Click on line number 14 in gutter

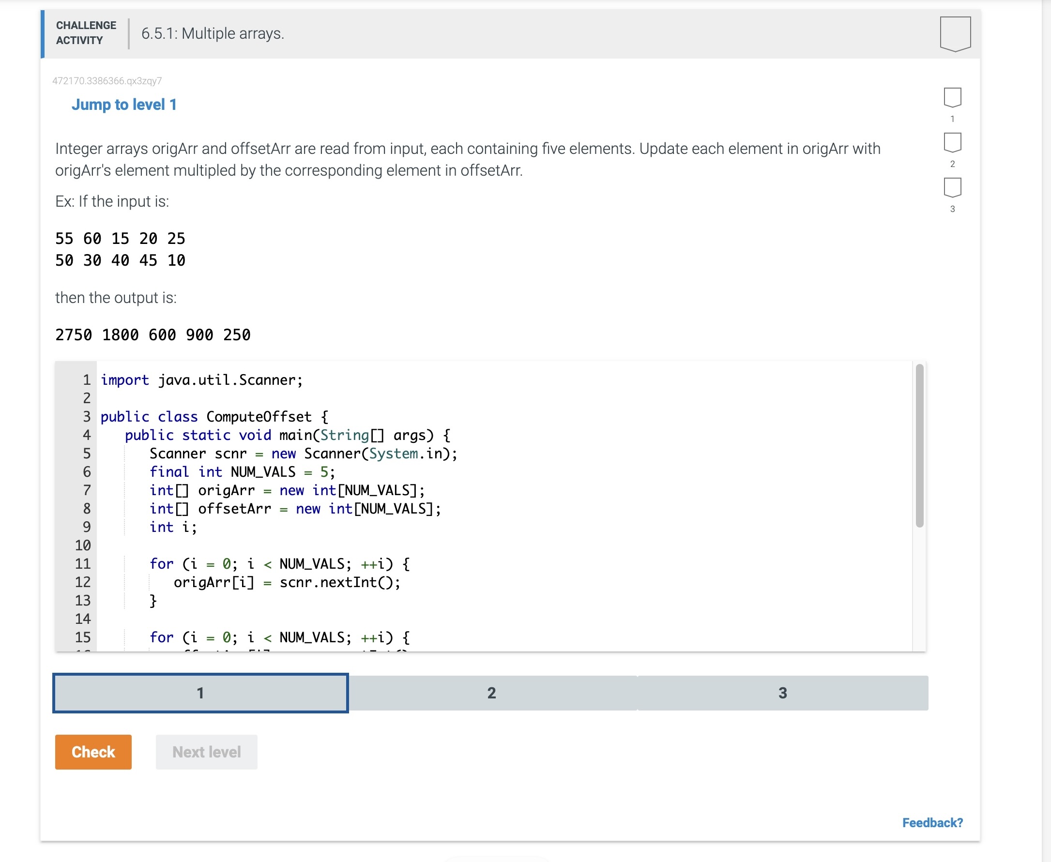(x=83, y=619)
